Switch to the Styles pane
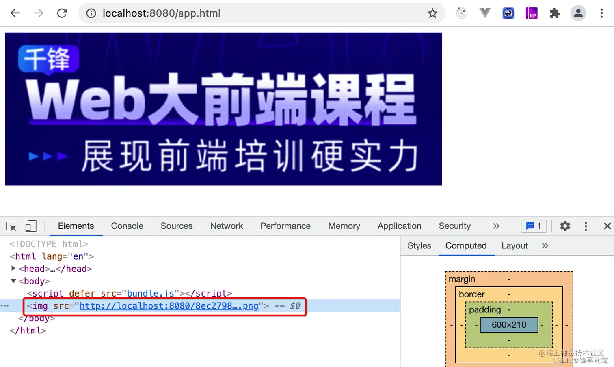Screen dimensions: 614x367 (419, 245)
